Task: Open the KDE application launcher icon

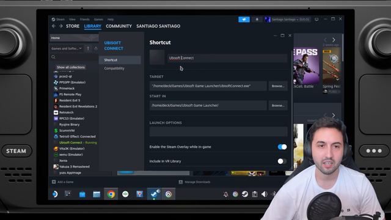Action: tap(55, 194)
